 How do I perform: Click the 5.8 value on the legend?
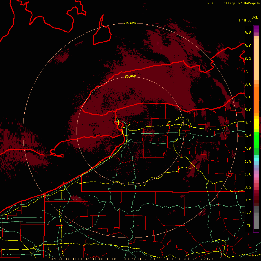pyautogui.click(x=248, y=97)
